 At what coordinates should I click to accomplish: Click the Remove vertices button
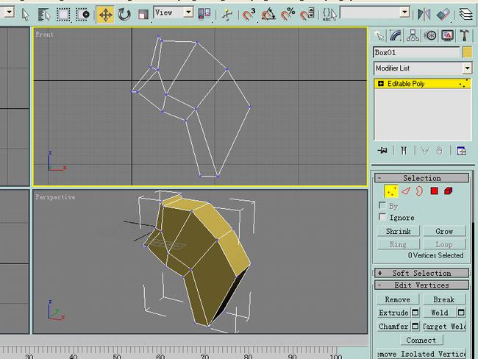pos(398,299)
